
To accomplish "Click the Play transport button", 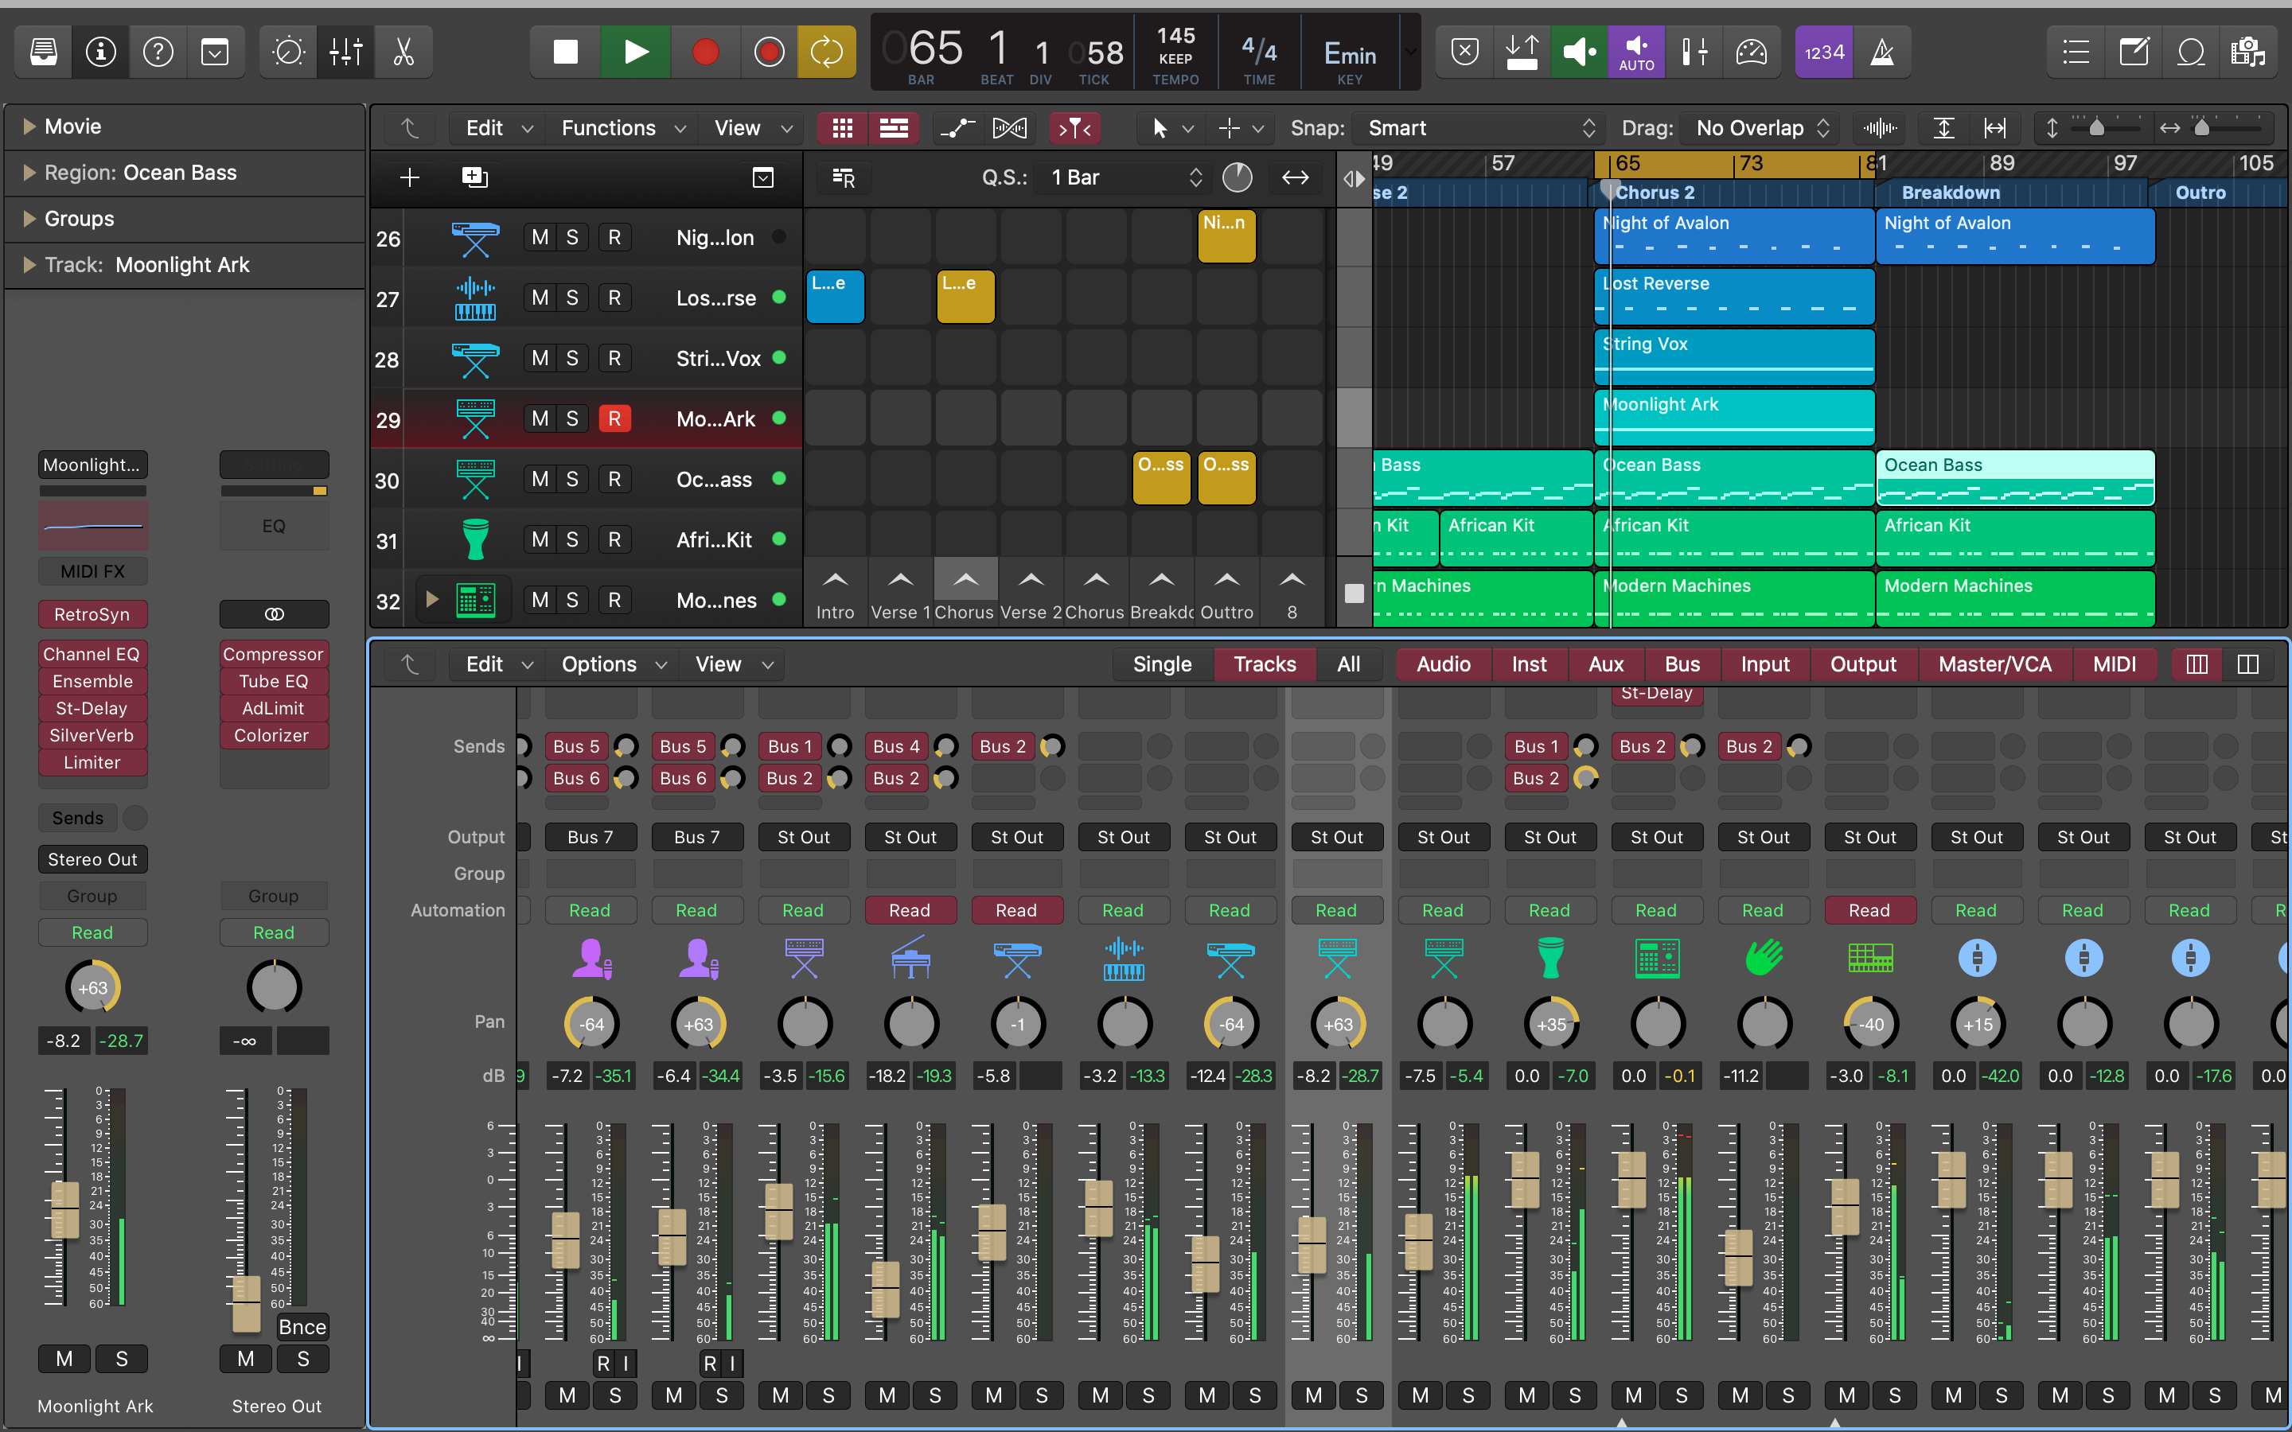I will 636,52.
